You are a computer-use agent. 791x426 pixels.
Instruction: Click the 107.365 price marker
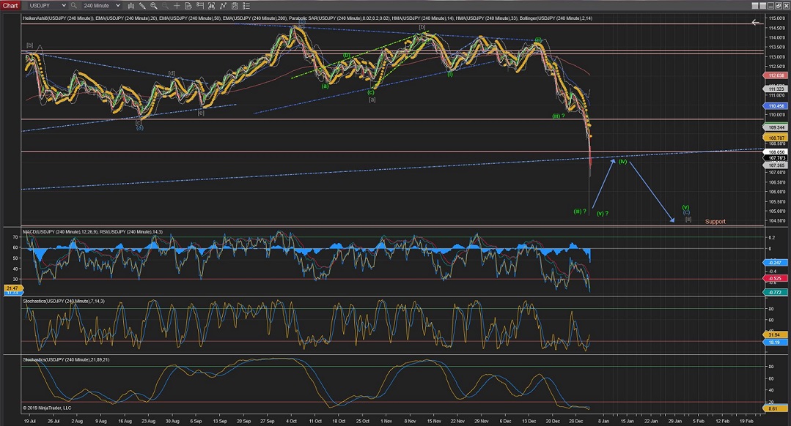pos(776,165)
